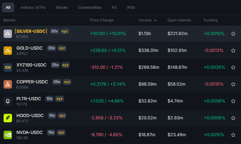Favorite PLTR-USDC with its star

pos(233,101)
